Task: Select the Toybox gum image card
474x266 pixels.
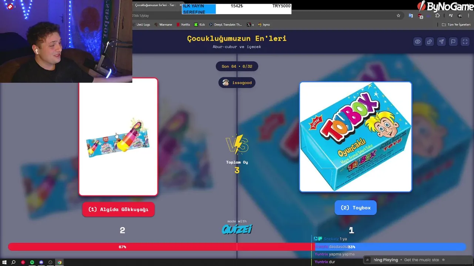Action: 355,137
